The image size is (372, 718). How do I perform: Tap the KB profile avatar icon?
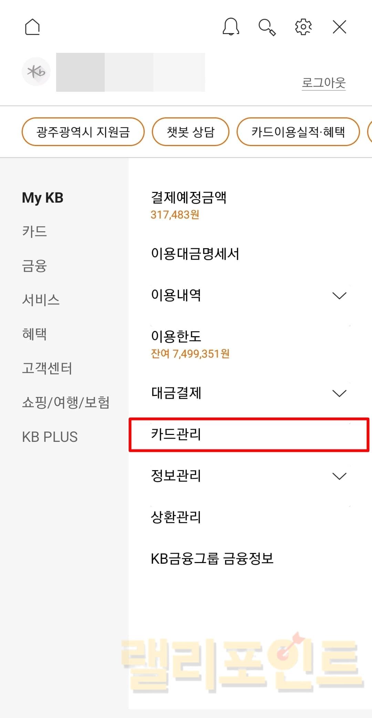(36, 72)
